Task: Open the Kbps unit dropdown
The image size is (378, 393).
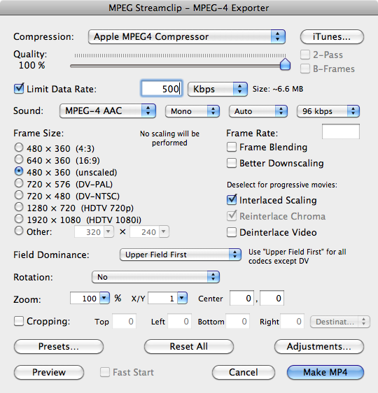Action: point(218,89)
